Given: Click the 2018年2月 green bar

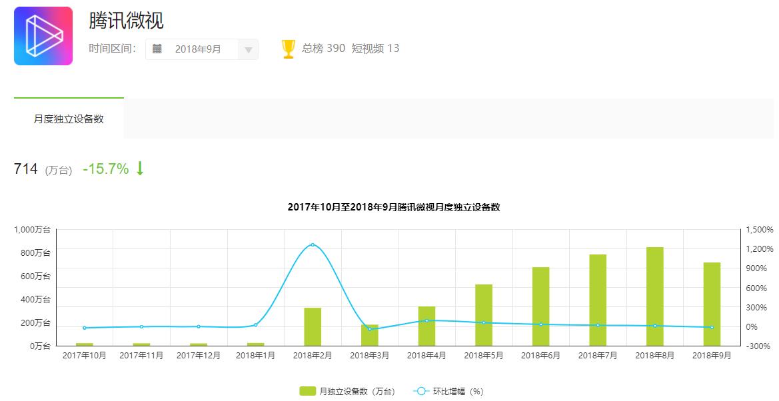Looking at the screenshot, I should tap(313, 326).
